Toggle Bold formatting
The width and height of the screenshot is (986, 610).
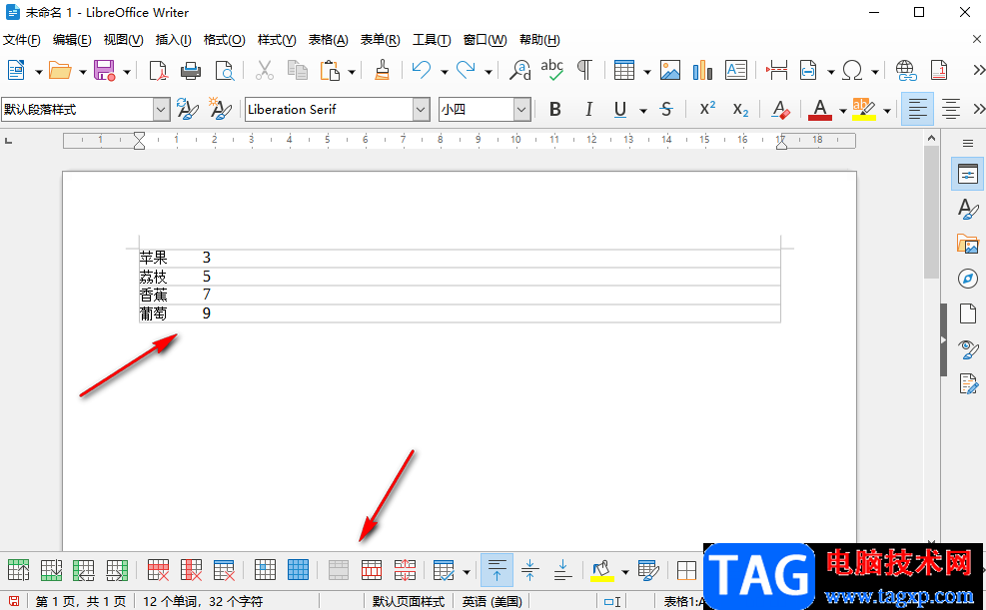click(x=554, y=109)
